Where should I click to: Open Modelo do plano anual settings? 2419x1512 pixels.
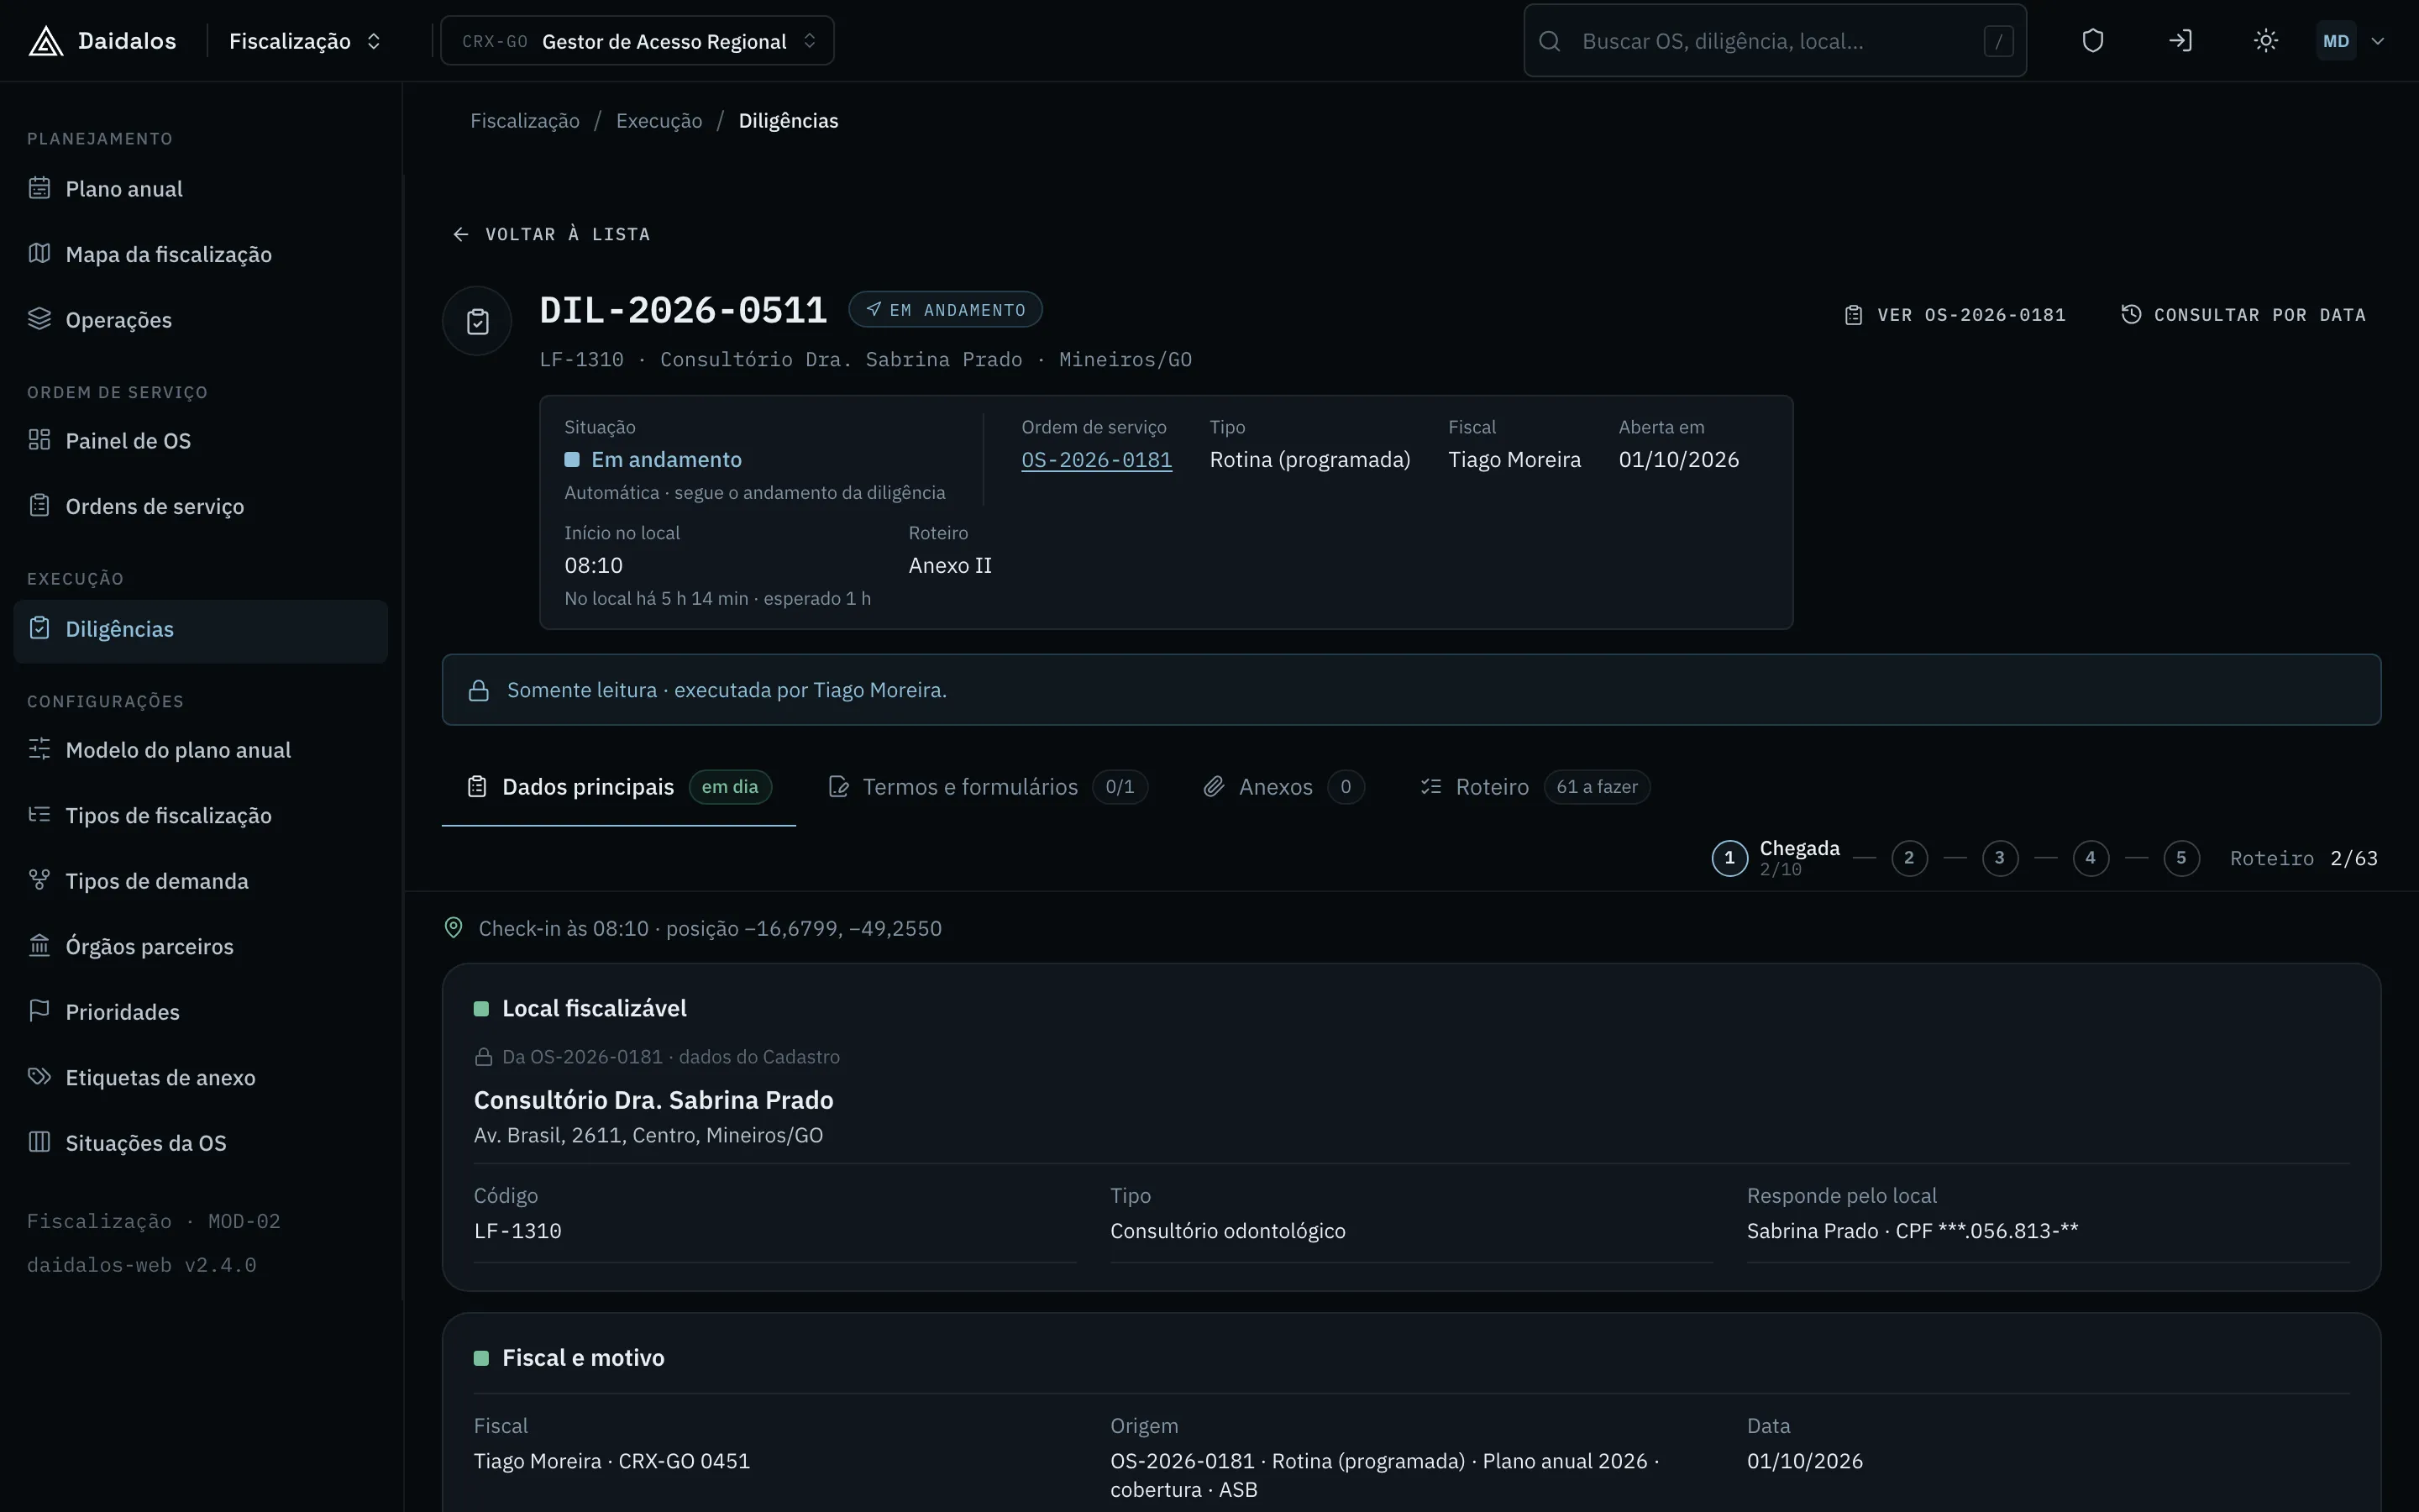tap(200, 750)
